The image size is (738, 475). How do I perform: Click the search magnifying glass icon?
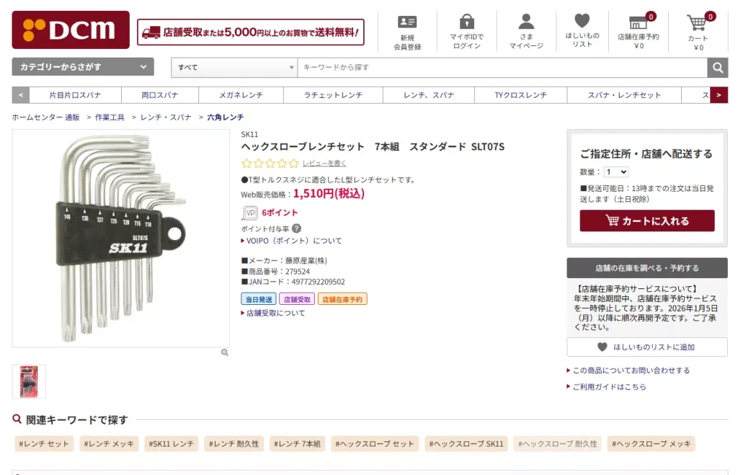tap(717, 67)
